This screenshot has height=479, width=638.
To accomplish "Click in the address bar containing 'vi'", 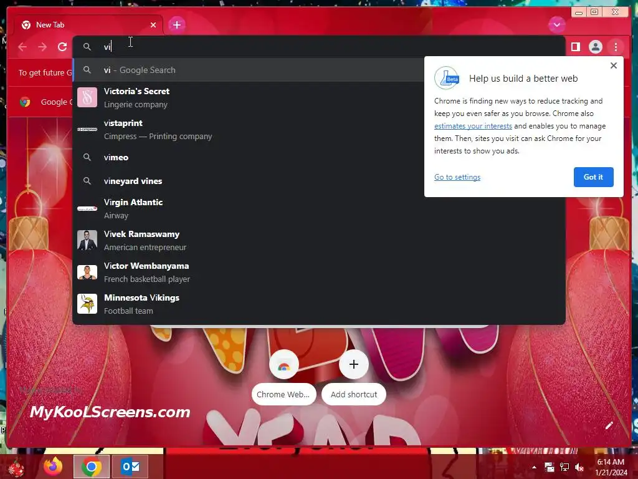I will tap(318, 47).
